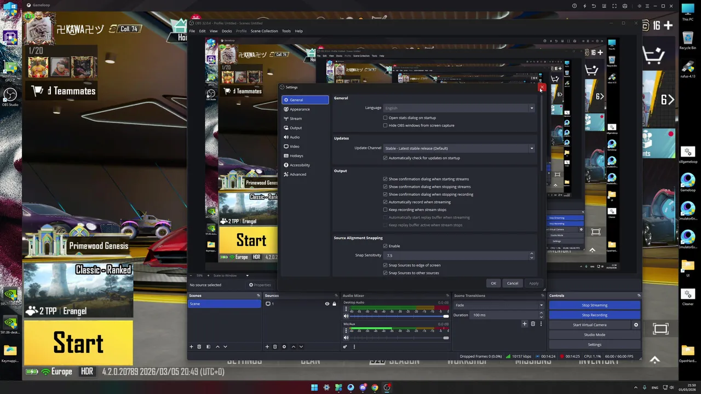Add a source with Sources plus icon
The width and height of the screenshot is (701, 394).
tap(267, 346)
